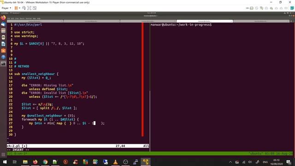
Task: Click the green tmux status bar window label
Action: point(18,154)
